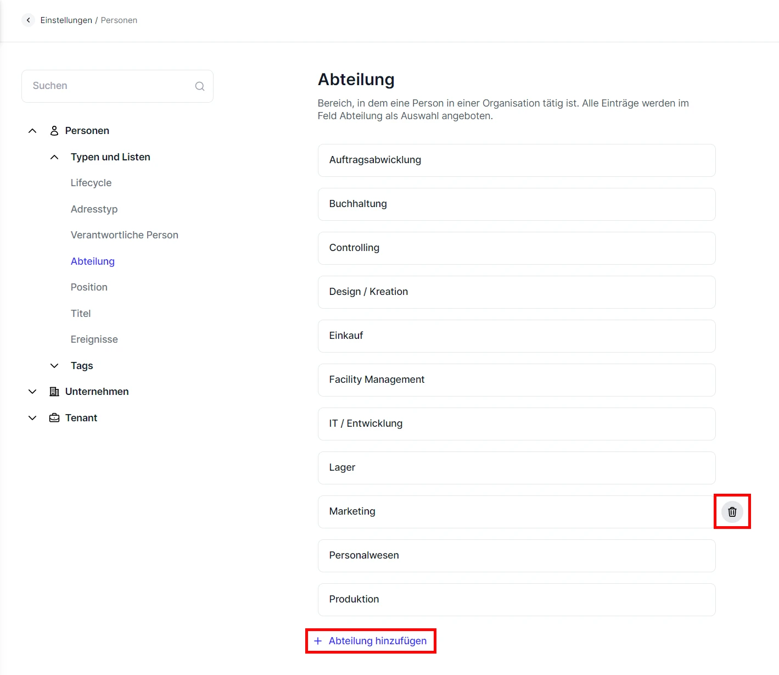The width and height of the screenshot is (779, 675).
Task: Click the back arrow icon beside Einstellungen
Action: tap(28, 20)
